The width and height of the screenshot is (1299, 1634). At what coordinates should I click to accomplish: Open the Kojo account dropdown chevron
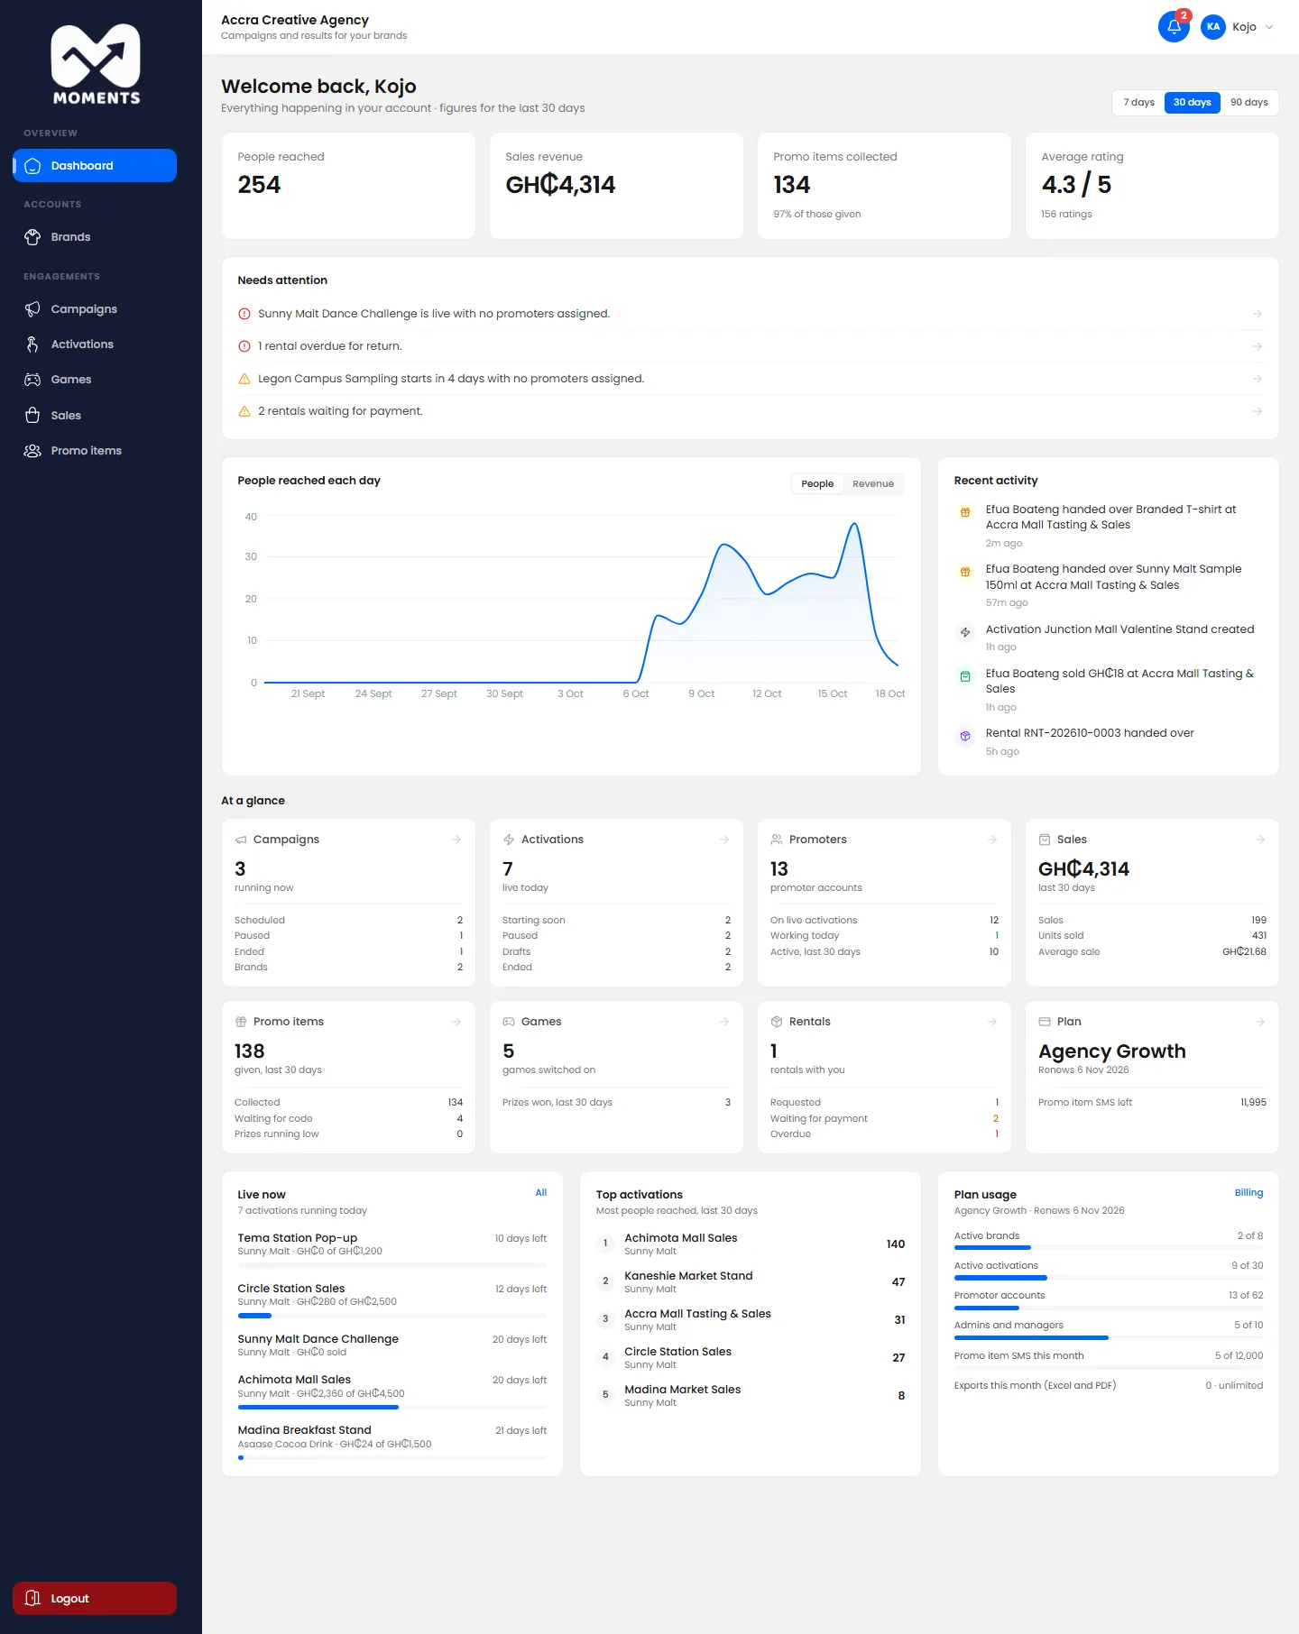click(1269, 27)
